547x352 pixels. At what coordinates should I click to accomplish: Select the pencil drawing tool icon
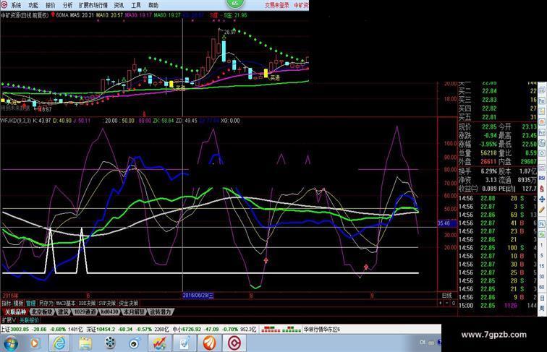tap(542, 210)
